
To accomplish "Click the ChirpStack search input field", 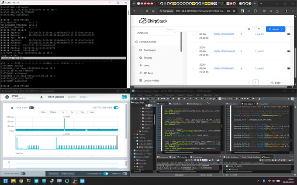I will [206, 29].
